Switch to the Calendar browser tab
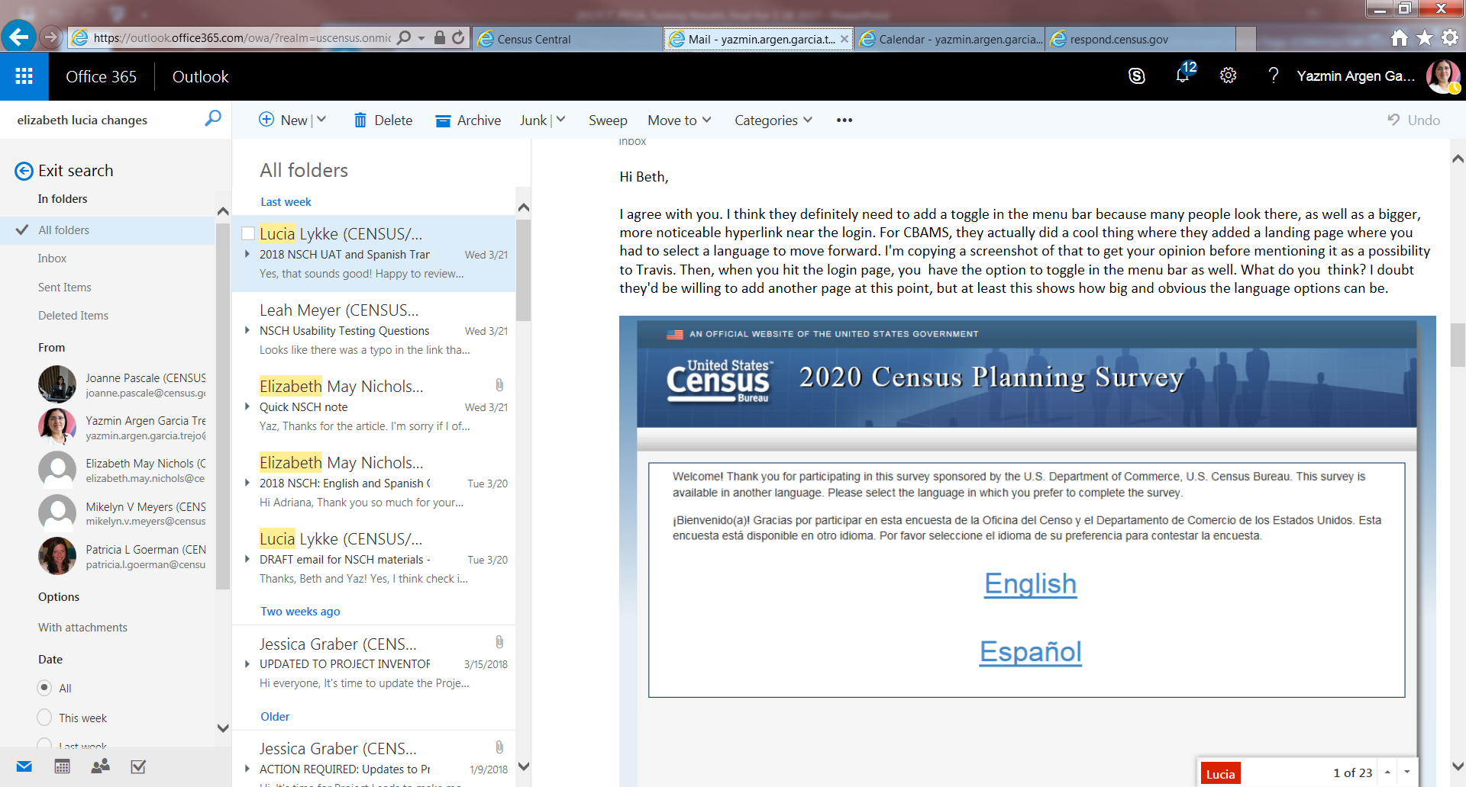Viewport: 1466px width, 787px height. pyautogui.click(x=950, y=39)
